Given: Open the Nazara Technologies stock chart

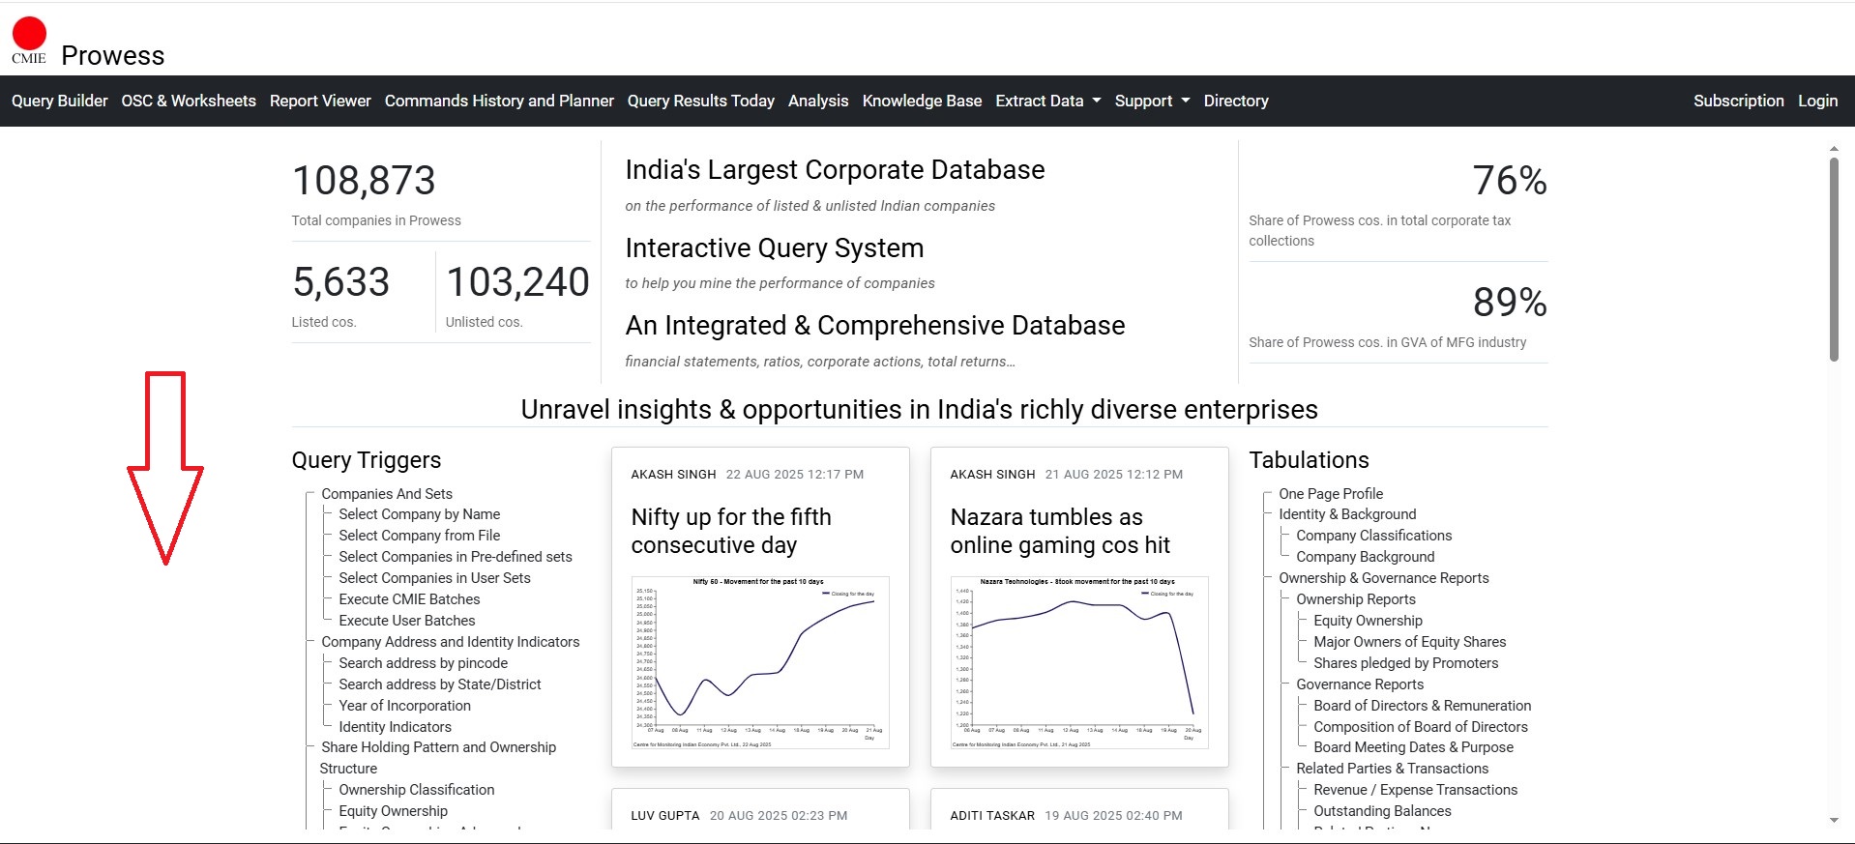Looking at the screenshot, I should click(x=1079, y=662).
